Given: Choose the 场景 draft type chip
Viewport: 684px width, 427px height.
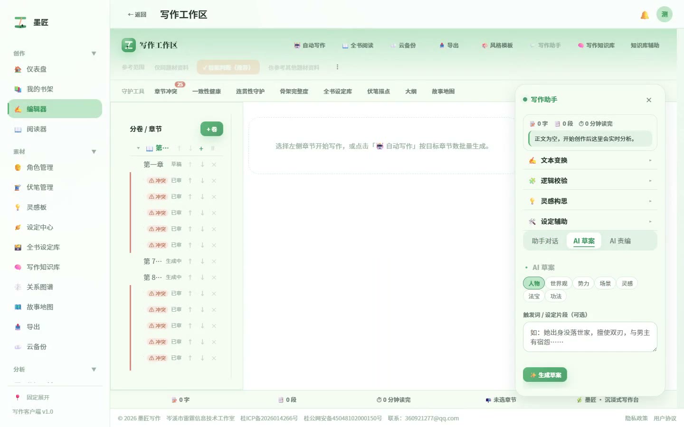Looking at the screenshot, I should (x=605, y=283).
